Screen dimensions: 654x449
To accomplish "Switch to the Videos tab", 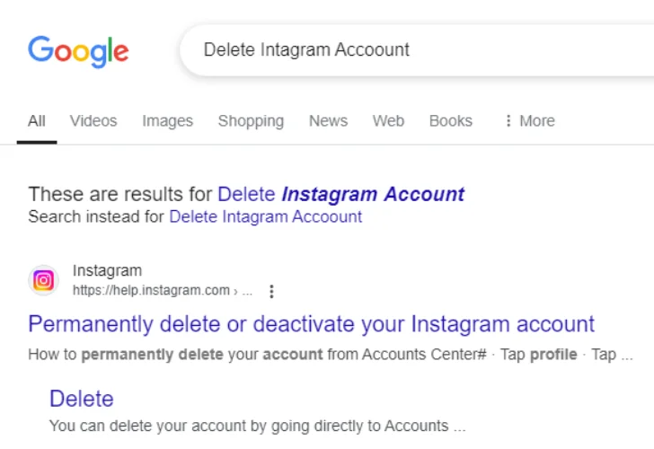I will pyautogui.click(x=93, y=121).
